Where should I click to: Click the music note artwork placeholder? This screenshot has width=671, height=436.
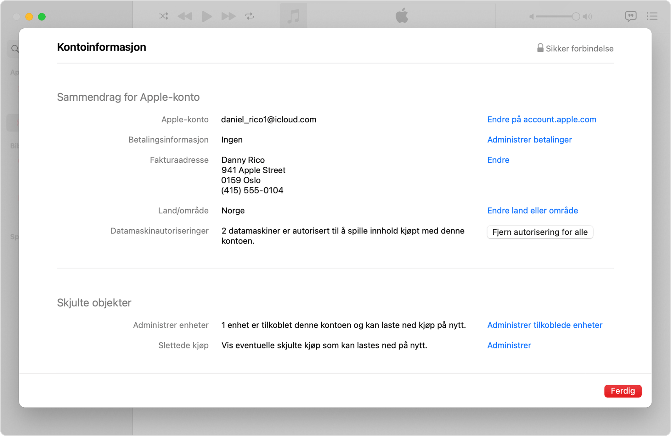[294, 16]
